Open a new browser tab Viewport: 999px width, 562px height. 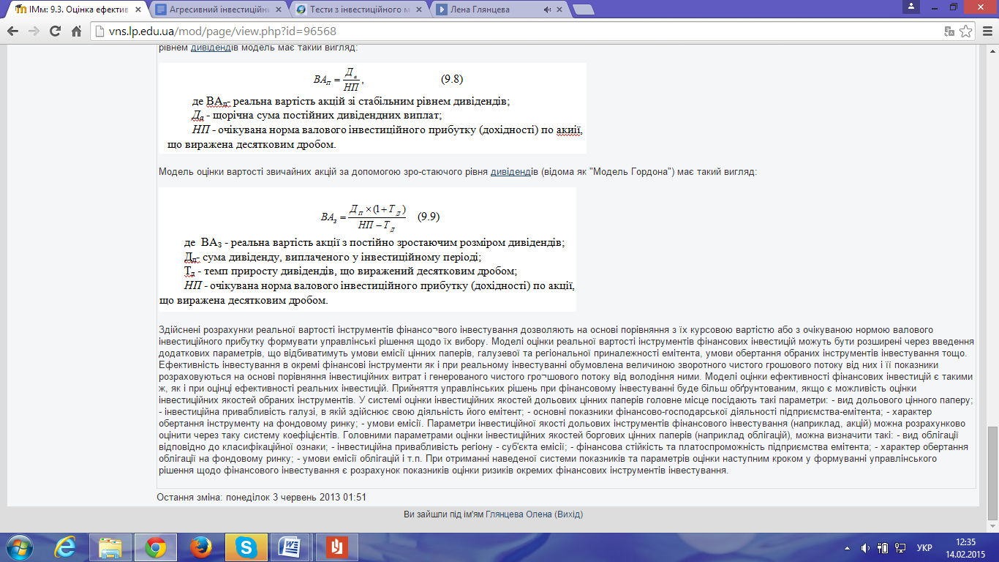(583, 10)
